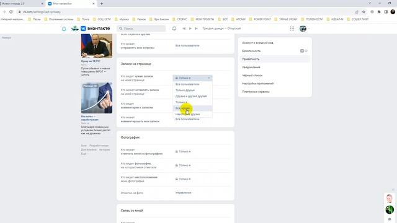Play previous track in header player
The image size is (397, 223).
click(x=184, y=28)
